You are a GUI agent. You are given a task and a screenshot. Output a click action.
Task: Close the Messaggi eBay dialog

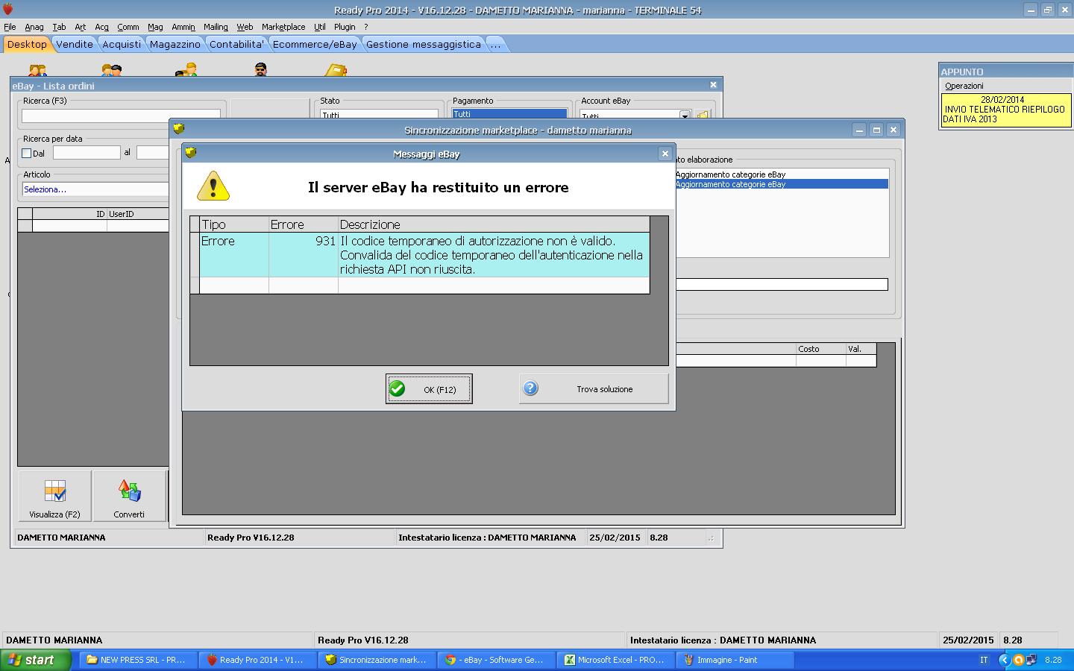pos(665,154)
